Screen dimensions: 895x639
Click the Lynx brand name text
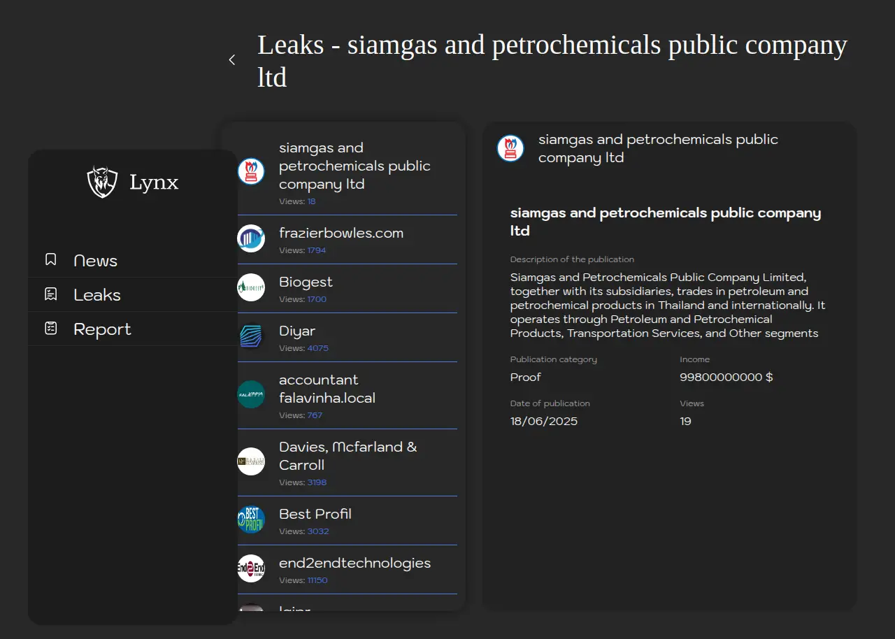click(x=154, y=182)
